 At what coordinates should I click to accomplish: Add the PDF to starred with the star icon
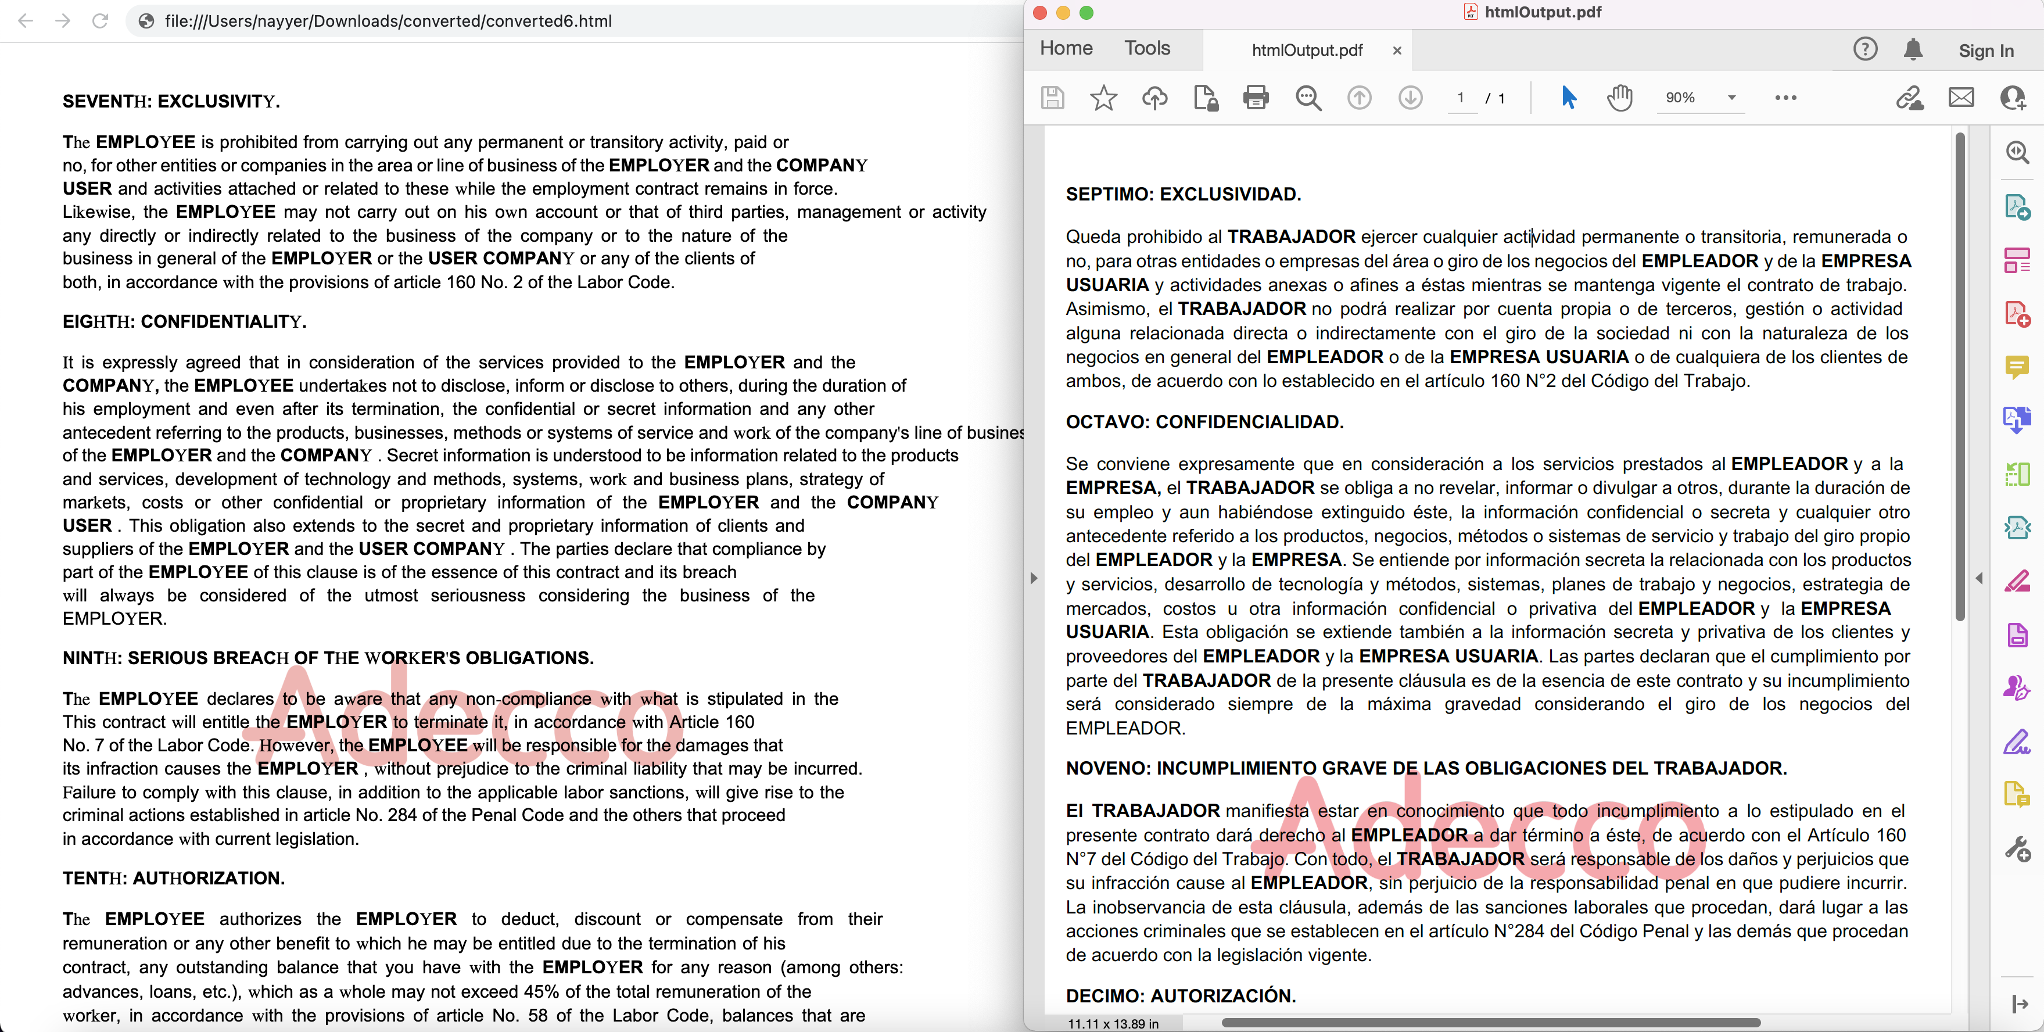1103,98
